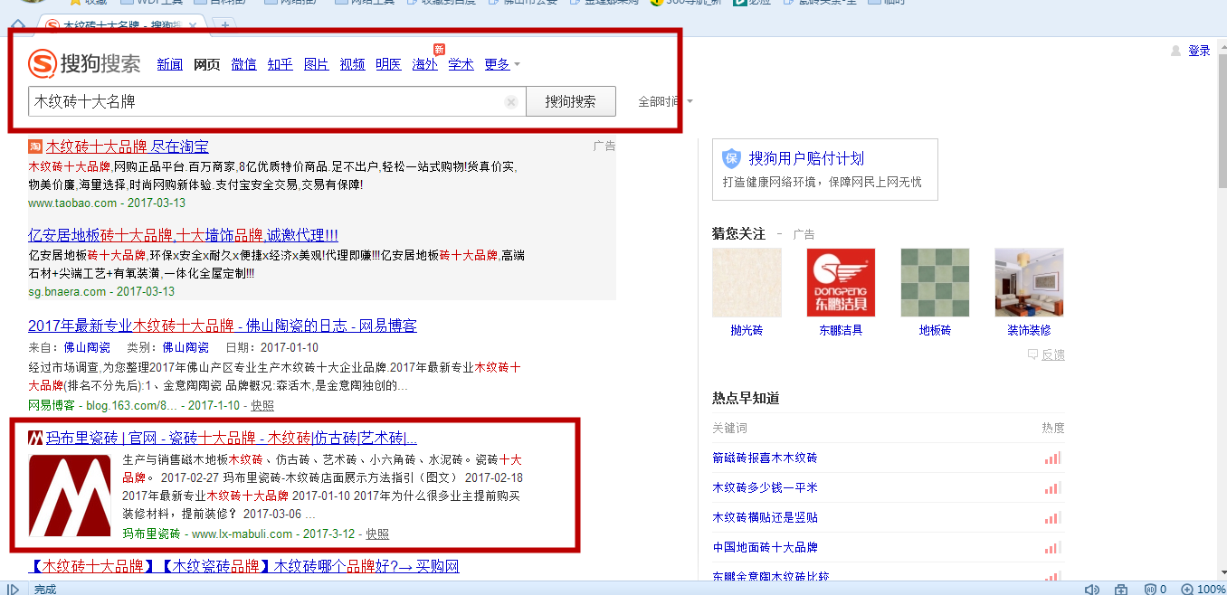Viewport: 1227px width, 595px height.
Task: Open the 木纹砖哪个品牌好 买购网 result
Action: [x=243, y=567]
